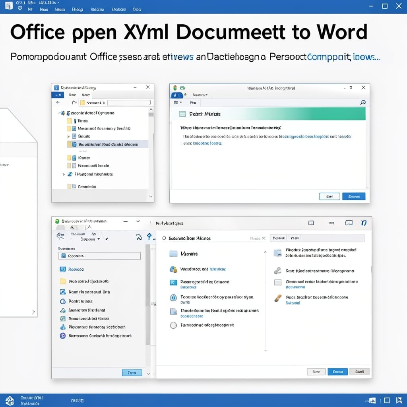Switch to the 'Yaor' tab in the bottom-right pane
Viewport: 407px width, 407px height.
click(x=295, y=238)
